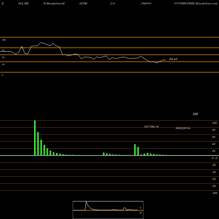Click the MR axis label 40
219x219 pixels.
(214, 144)
